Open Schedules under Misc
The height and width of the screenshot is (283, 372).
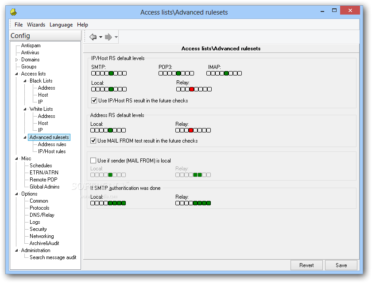click(41, 166)
